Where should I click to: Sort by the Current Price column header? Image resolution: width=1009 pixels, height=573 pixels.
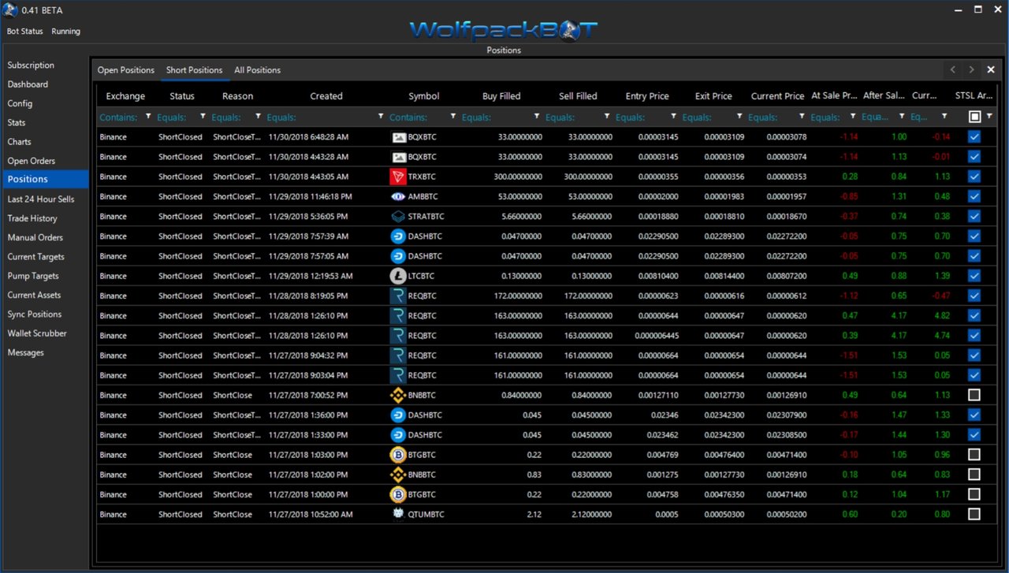click(777, 96)
